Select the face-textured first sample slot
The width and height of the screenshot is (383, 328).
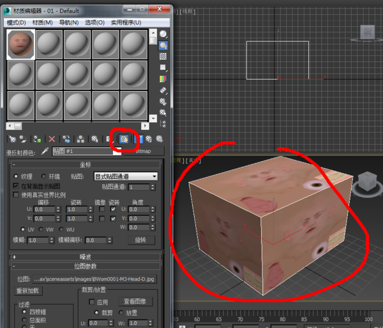[21, 45]
